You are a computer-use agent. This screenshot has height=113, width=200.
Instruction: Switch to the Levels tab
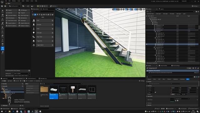pos(46,9)
